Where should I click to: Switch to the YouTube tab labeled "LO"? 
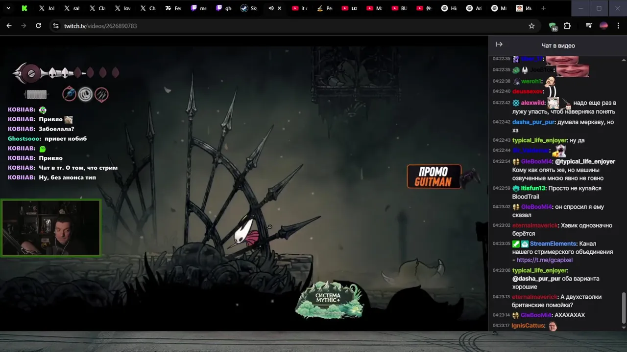point(350,8)
